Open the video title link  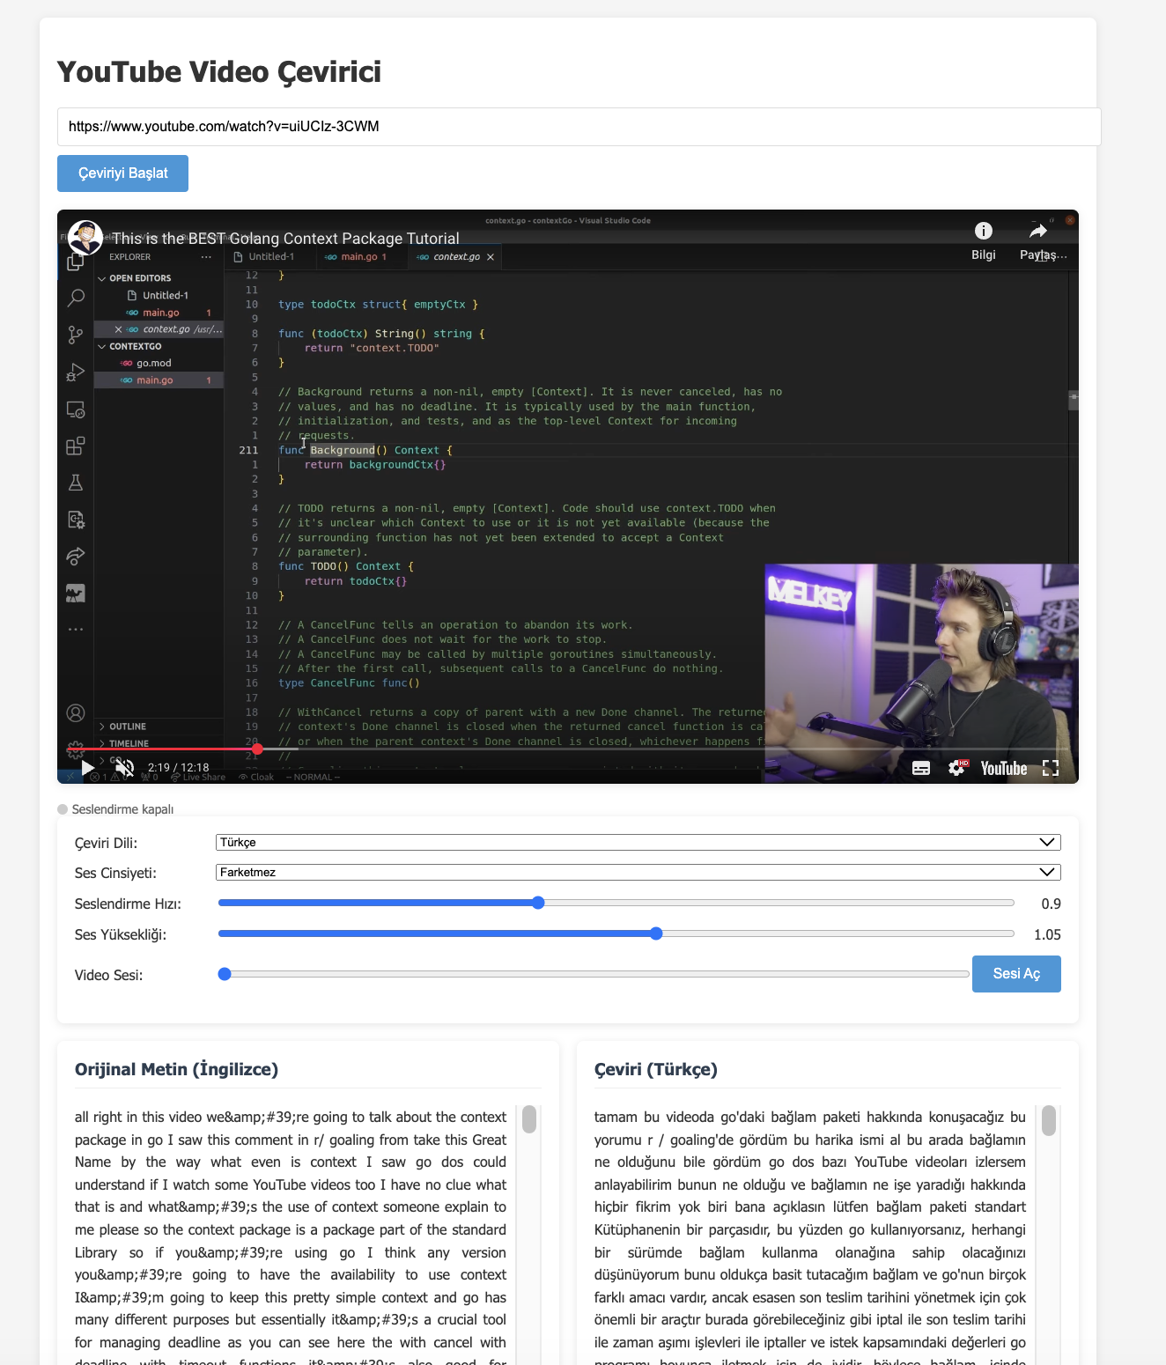pos(286,239)
